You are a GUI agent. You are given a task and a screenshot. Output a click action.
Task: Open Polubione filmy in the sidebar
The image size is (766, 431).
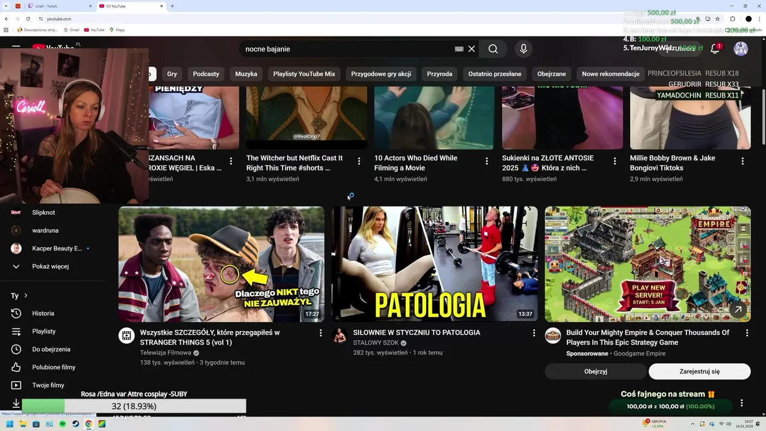(54, 367)
